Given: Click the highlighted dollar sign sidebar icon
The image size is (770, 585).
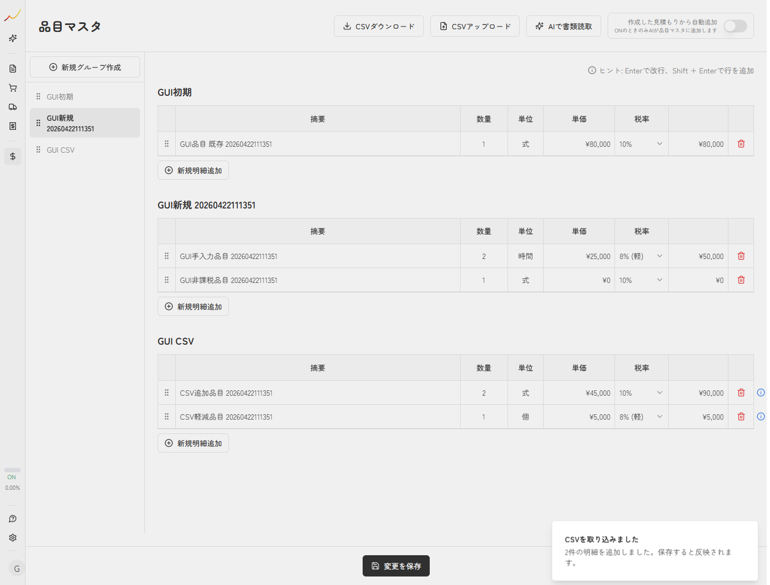Looking at the screenshot, I should tap(12, 156).
